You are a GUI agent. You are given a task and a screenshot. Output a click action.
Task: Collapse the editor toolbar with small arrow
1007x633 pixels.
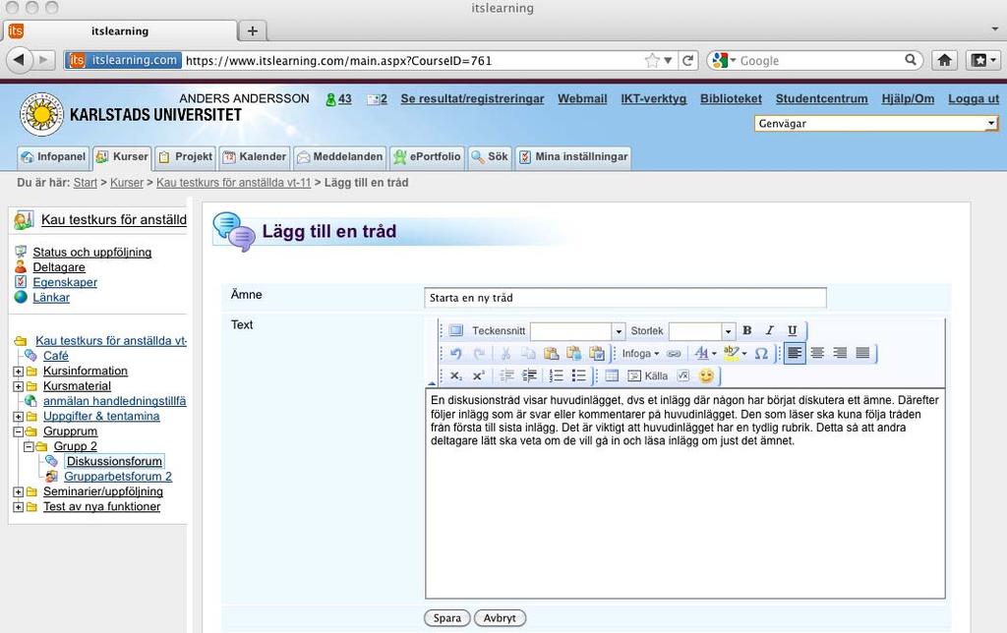click(x=432, y=384)
